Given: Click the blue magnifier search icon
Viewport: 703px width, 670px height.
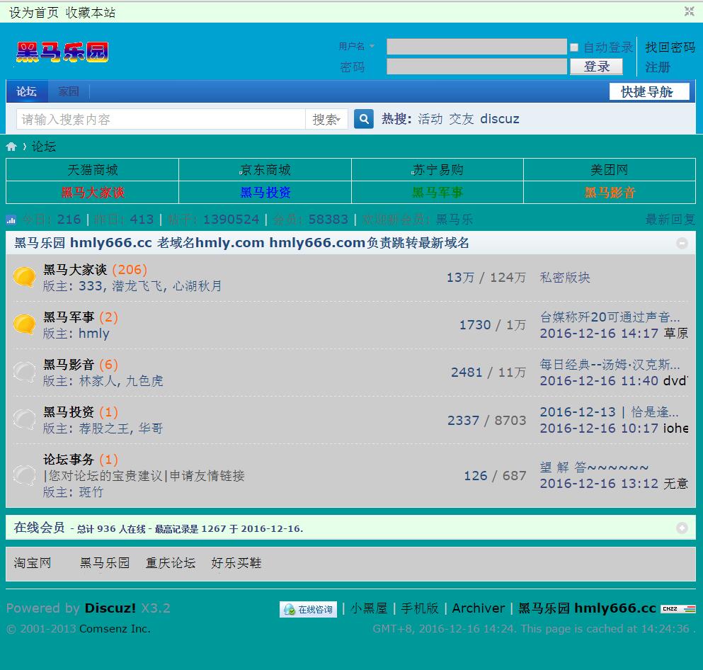Looking at the screenshot, I should [x=364, y=119].
